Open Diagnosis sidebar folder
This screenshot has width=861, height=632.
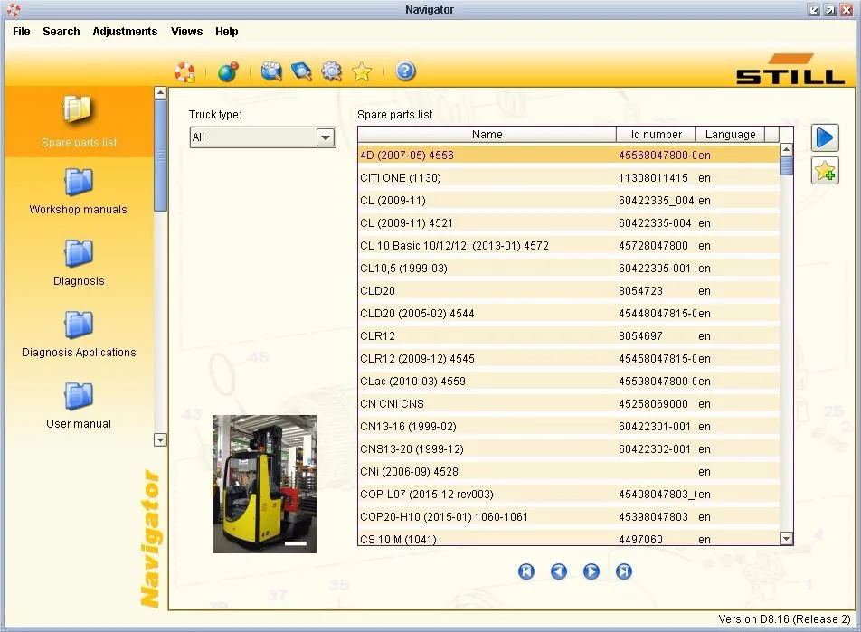79,263
